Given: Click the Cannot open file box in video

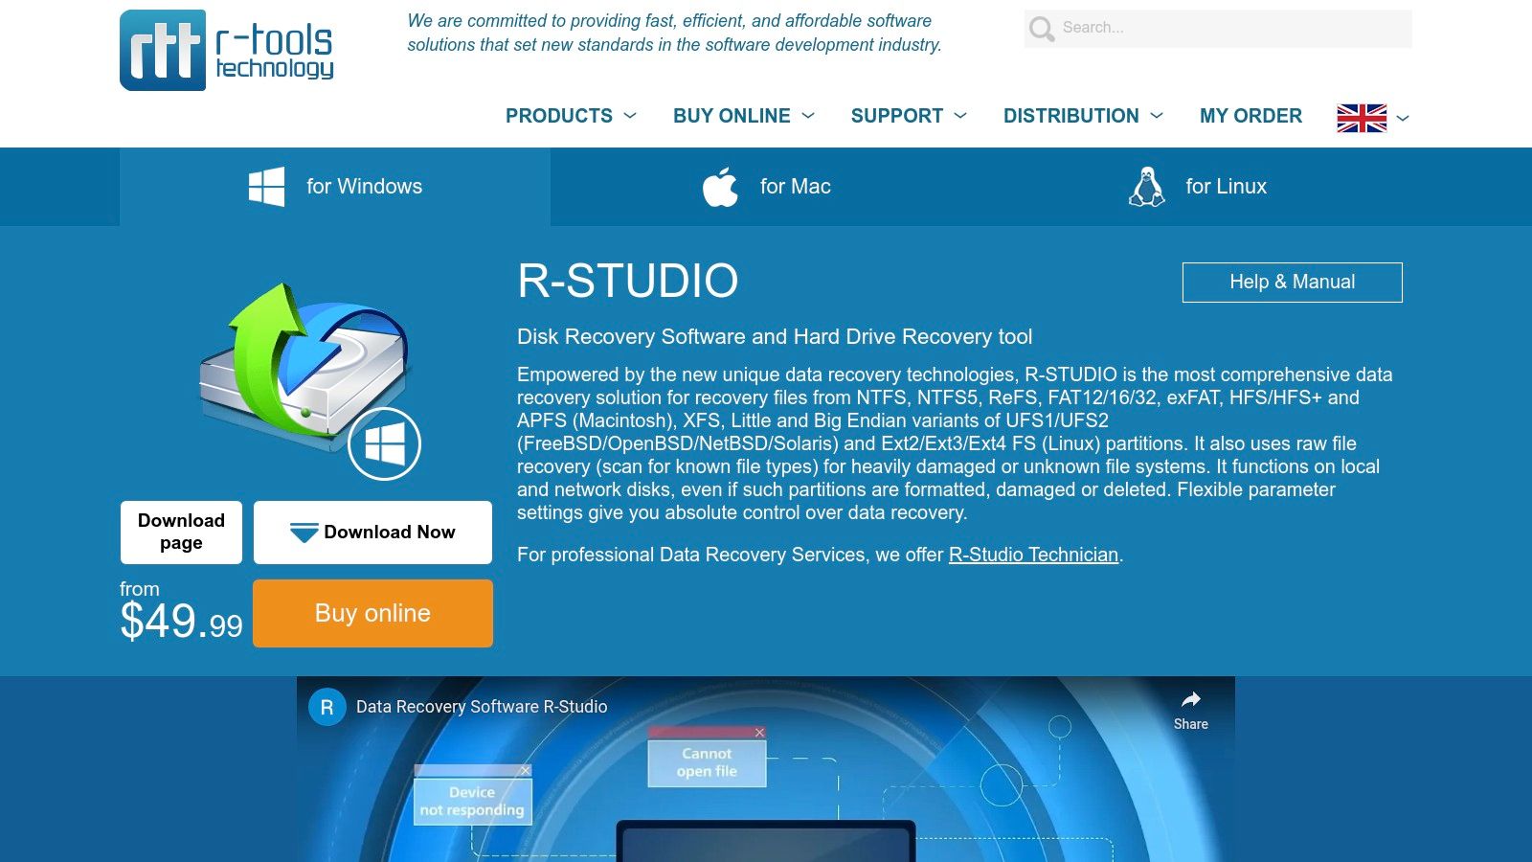Looking at the screenshot, I should (x=707, y=758).
